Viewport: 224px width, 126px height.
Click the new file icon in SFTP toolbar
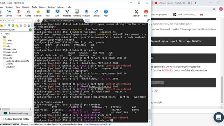click(x=21, y=26)
